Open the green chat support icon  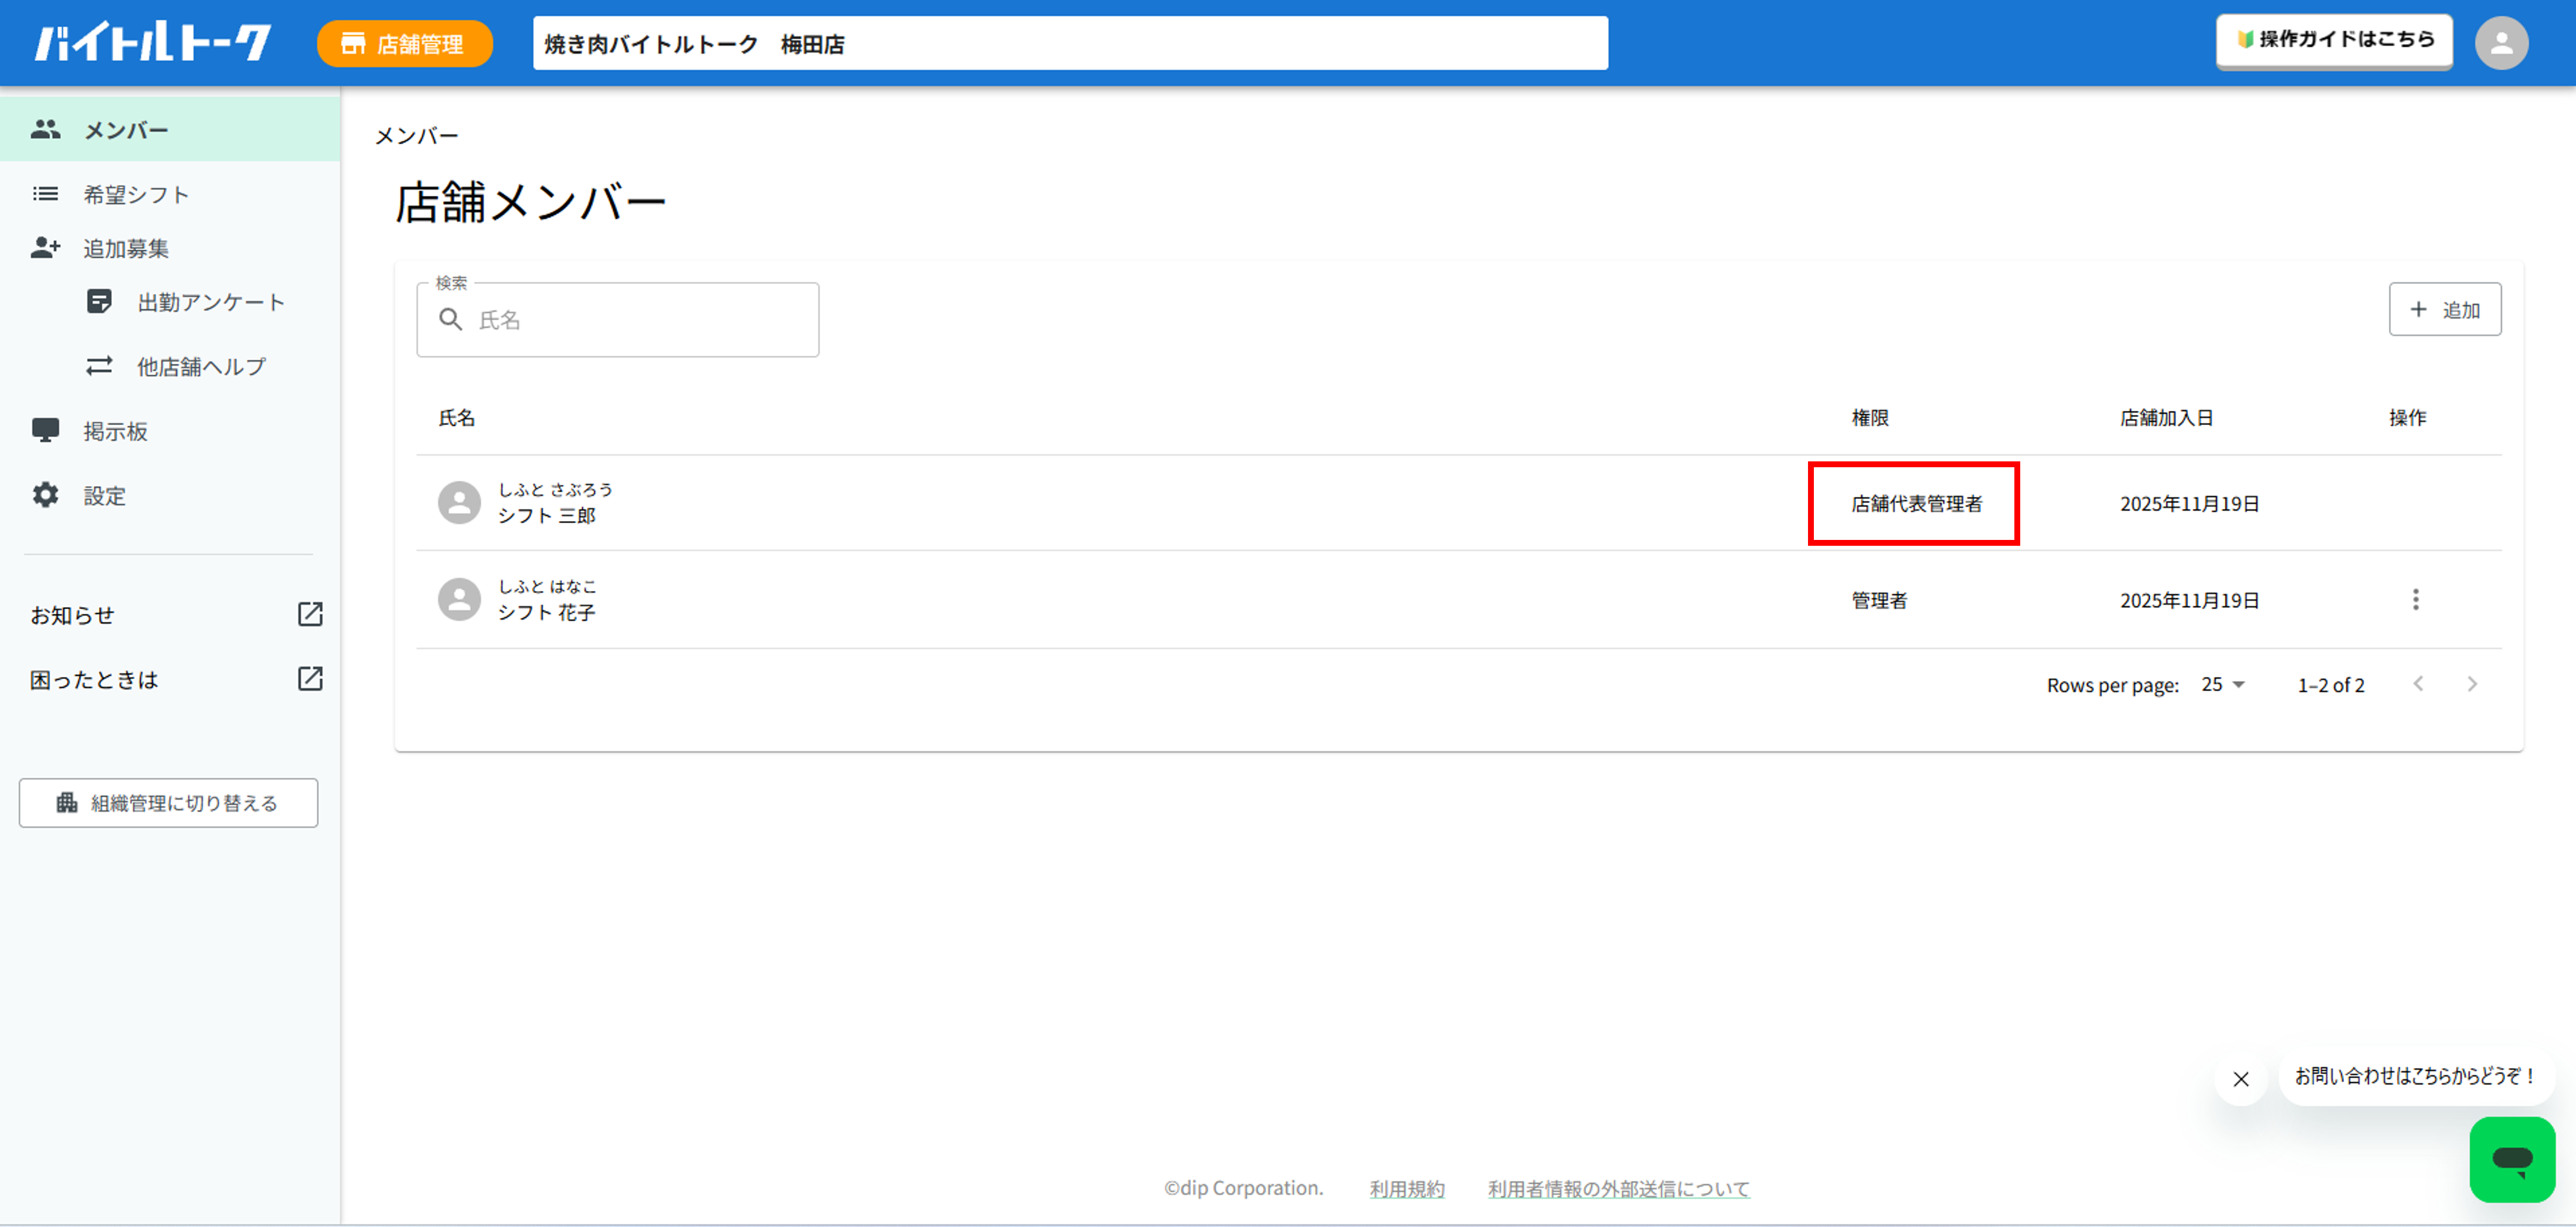2512,1159
